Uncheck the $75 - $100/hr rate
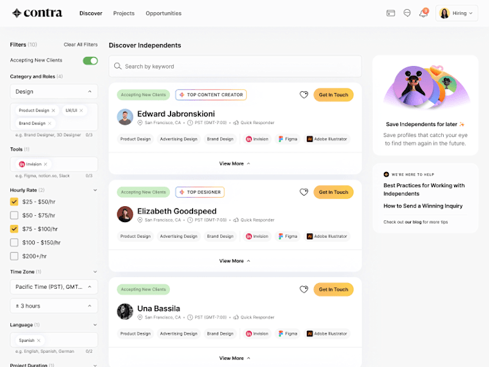 point(14,229)
